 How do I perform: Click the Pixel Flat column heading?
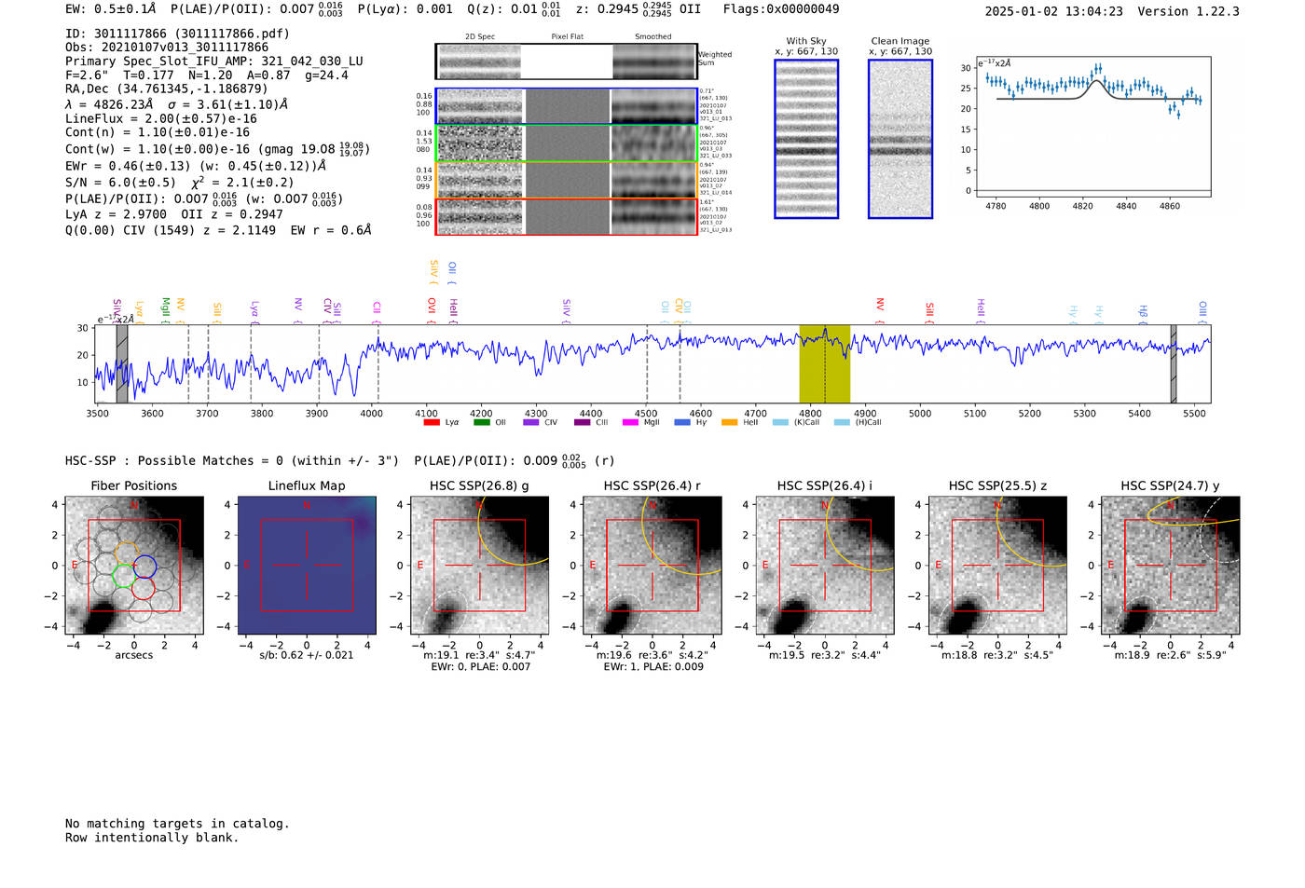pyautogui.click(x=567, y=37)
